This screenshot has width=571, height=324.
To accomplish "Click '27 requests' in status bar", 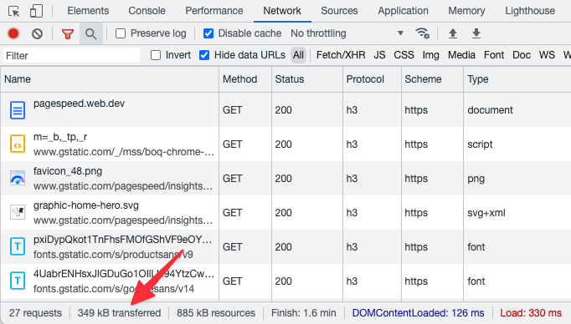I will coord(35,313).
